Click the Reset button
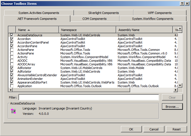Screen dimensions: 191x136 [x=176, y=129]
